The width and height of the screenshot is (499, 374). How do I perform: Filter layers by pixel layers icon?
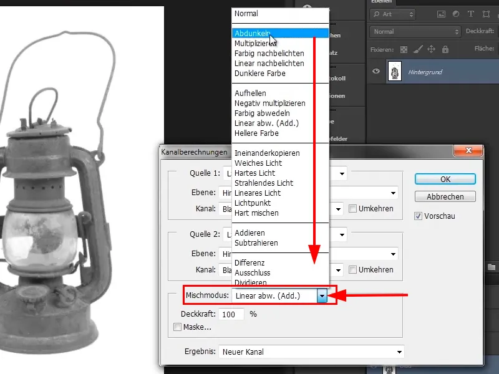[x=441, y=14]
